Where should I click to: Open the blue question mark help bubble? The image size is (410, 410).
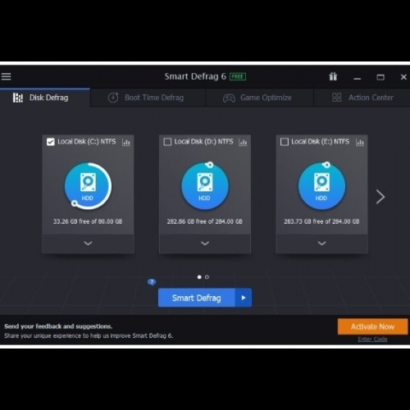click(x=152, y=282)
